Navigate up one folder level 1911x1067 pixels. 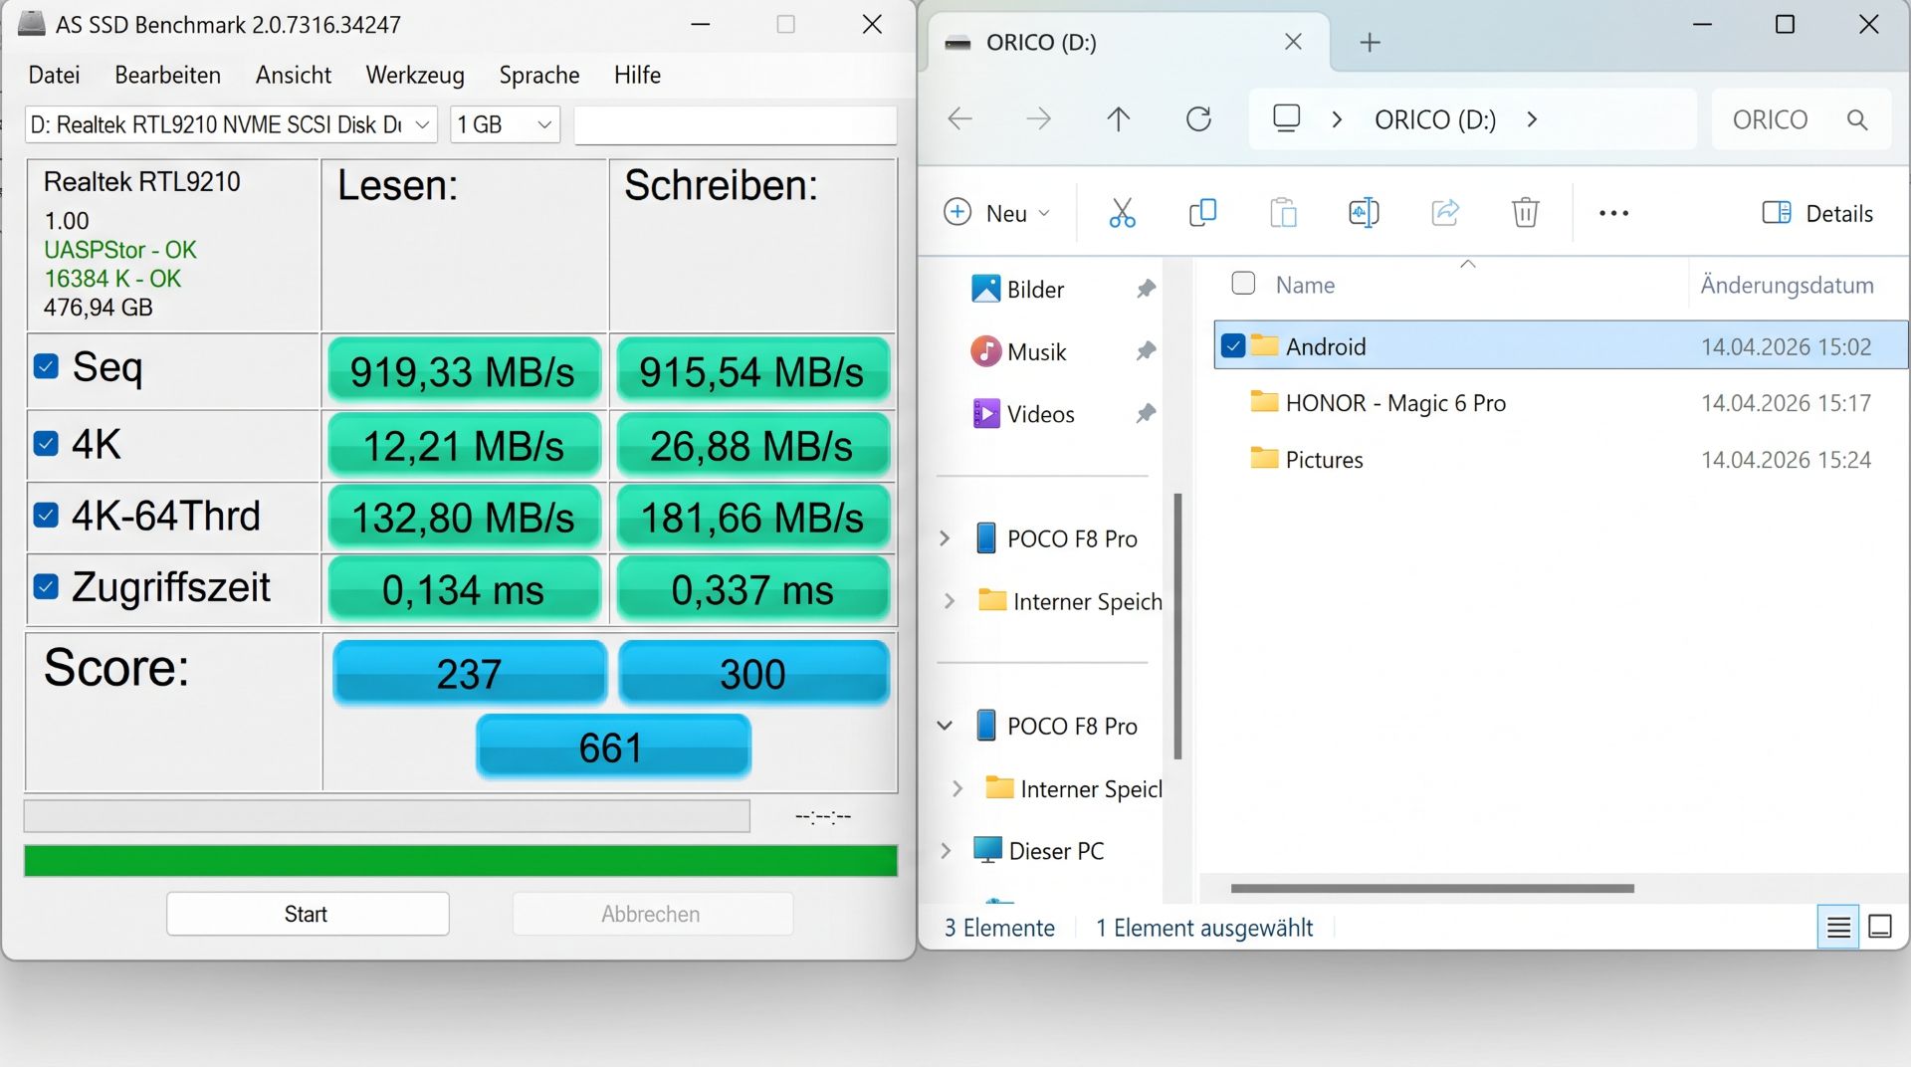pyautogui.click(x=1119, y=119)
